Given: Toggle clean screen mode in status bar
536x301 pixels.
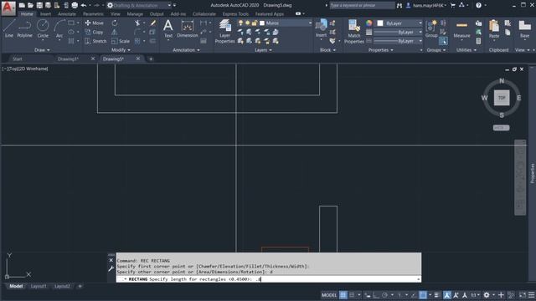Looking at the screenshot, I should [523, 295].
